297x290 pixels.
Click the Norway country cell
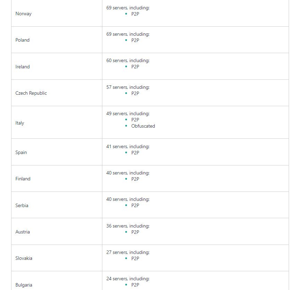click(x=23, y=14)
